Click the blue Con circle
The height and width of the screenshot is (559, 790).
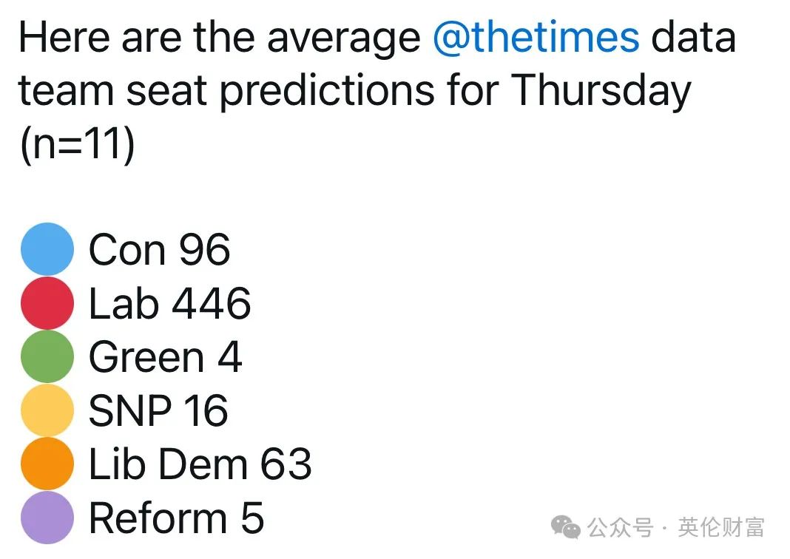point(47,248)
